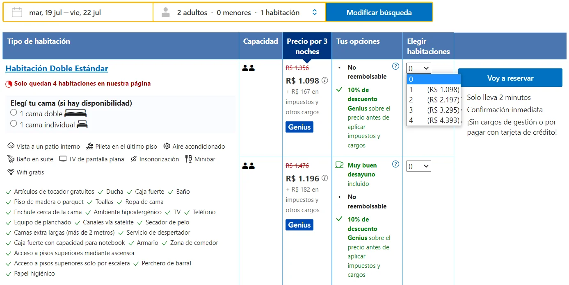The width and height of the screenshot is (569, 285).
Task: Choose option 0 in the open dropdown
Action: [x=434, y=79]
